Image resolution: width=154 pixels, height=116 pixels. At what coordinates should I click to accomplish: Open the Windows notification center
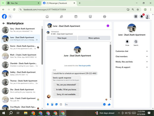click(x=149, y=113)
